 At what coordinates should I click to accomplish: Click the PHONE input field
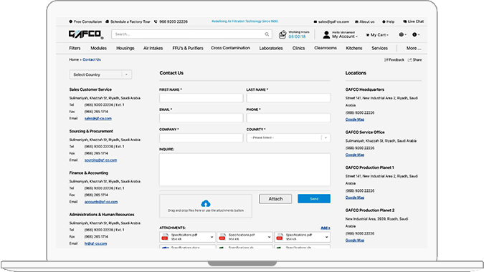coord(288,117)
